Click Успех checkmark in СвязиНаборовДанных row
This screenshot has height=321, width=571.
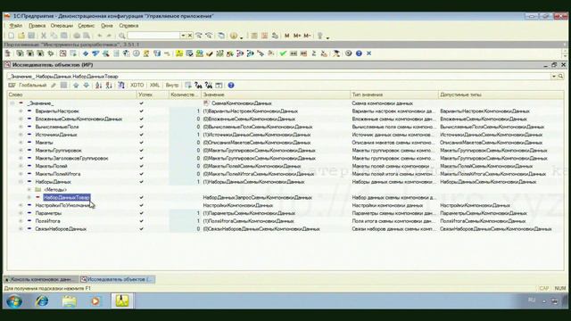click(x=141, y=229)
